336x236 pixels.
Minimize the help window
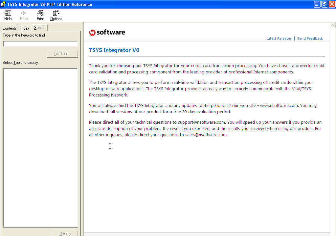[317, 4]
